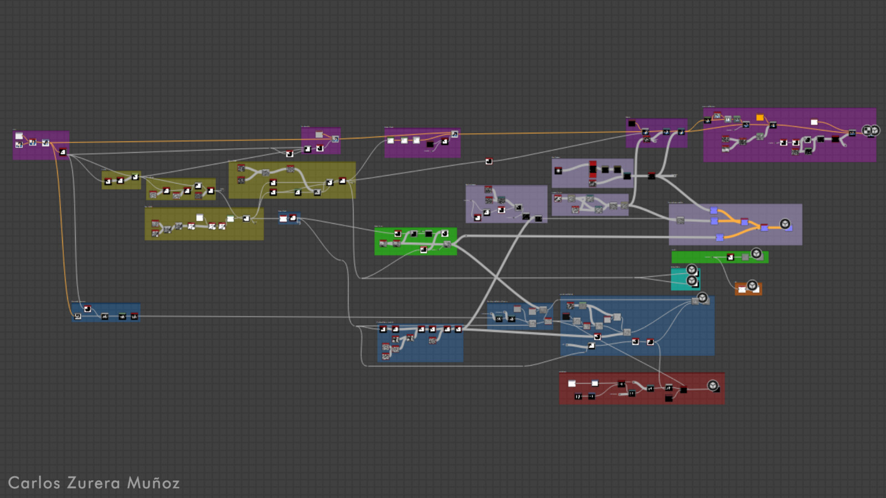The image size is (886, 498).
Task: Select the rightmost black node in the leftmost lavender frame
Action: click(x=538, y=219)
